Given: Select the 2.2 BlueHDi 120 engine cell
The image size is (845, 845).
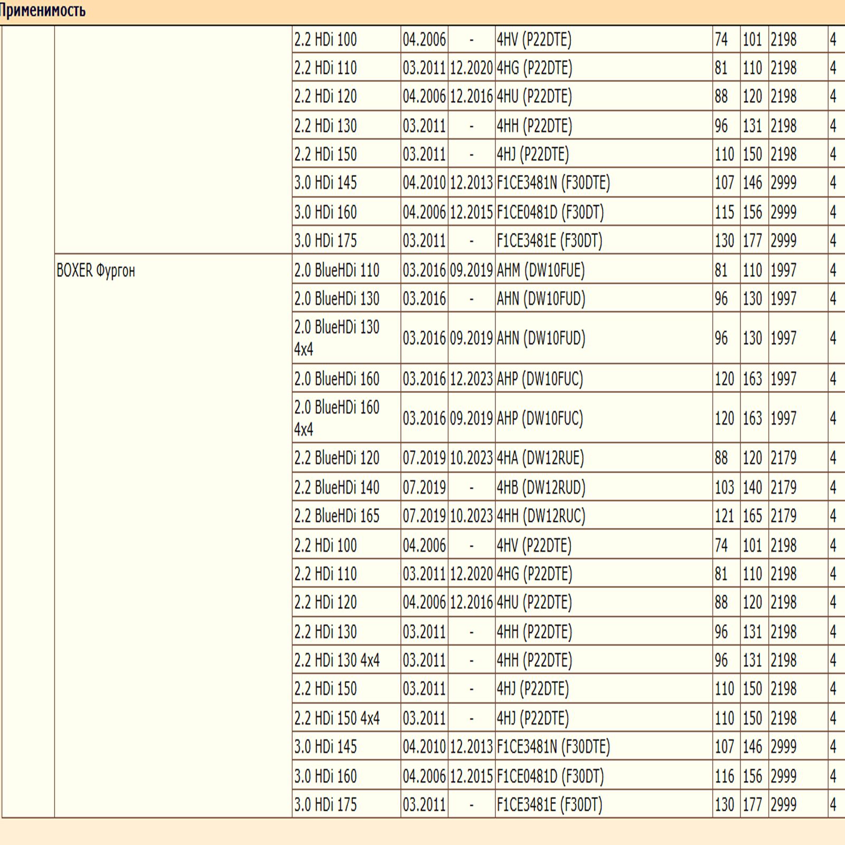Looking at the screenshot, I should click(337, 458).
